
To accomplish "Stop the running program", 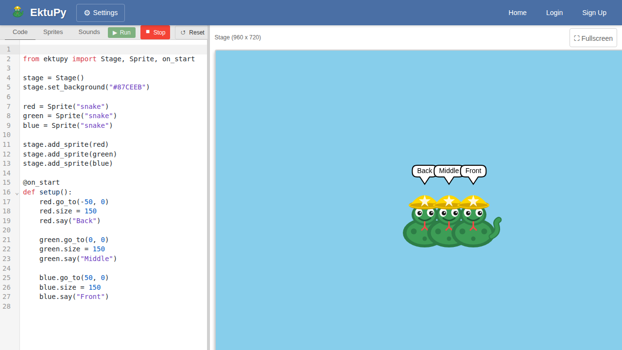I will tap(155, 32).
